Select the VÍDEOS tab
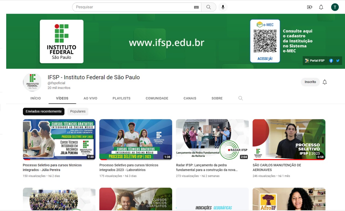Image resolution: width=345 pixels, height=211 pixels. (62, 98)
